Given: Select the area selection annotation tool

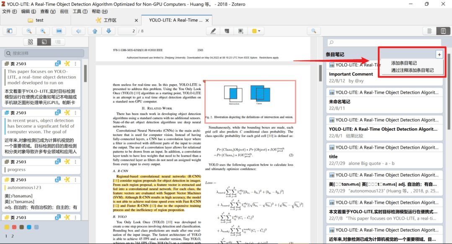Looking at the screenshot, I should 240,31.
